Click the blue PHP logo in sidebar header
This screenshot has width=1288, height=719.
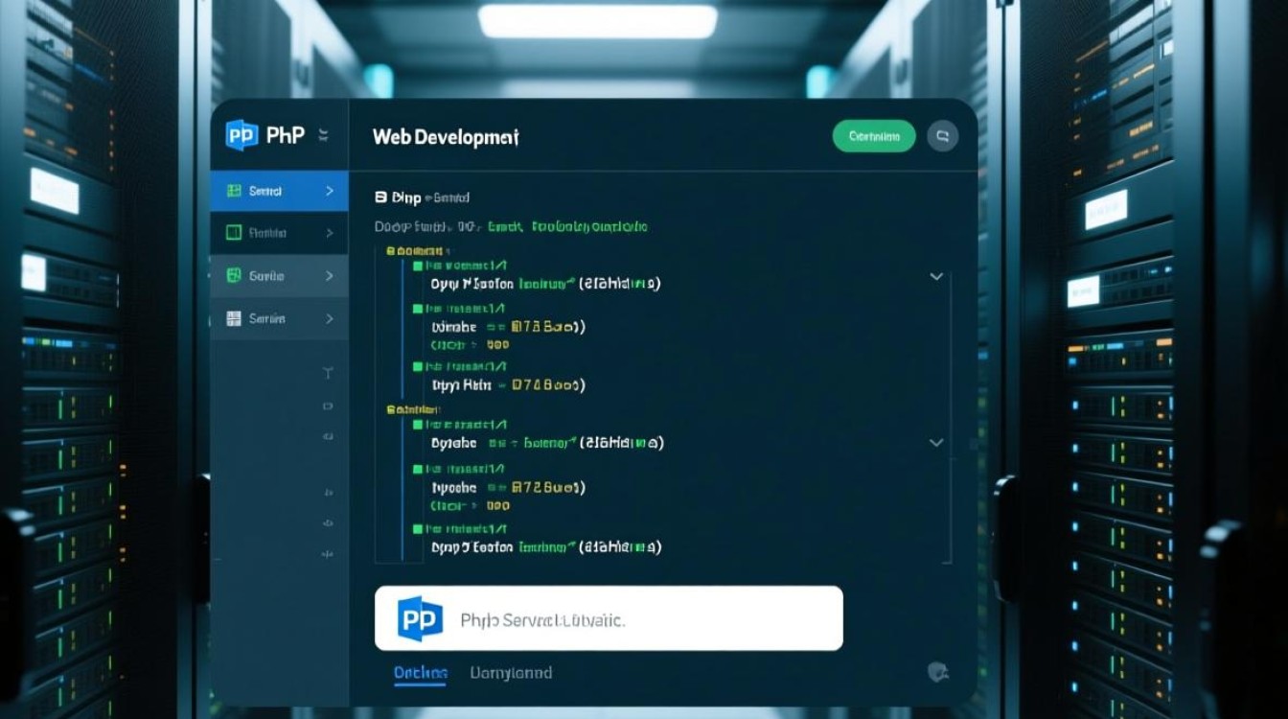coord(241,135)
